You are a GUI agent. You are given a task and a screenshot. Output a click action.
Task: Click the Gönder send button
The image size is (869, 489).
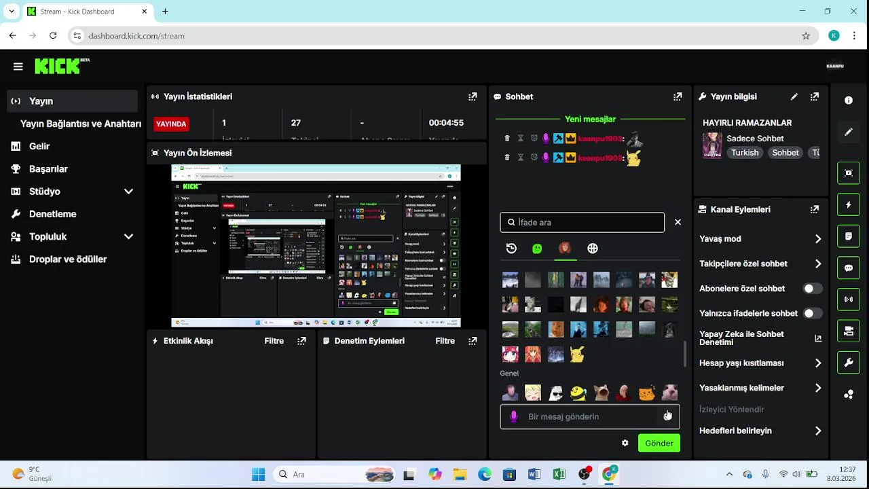click(659, 443)
